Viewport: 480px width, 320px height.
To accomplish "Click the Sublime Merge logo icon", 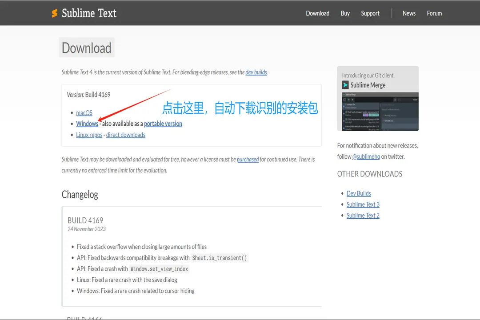I will 345,85.
